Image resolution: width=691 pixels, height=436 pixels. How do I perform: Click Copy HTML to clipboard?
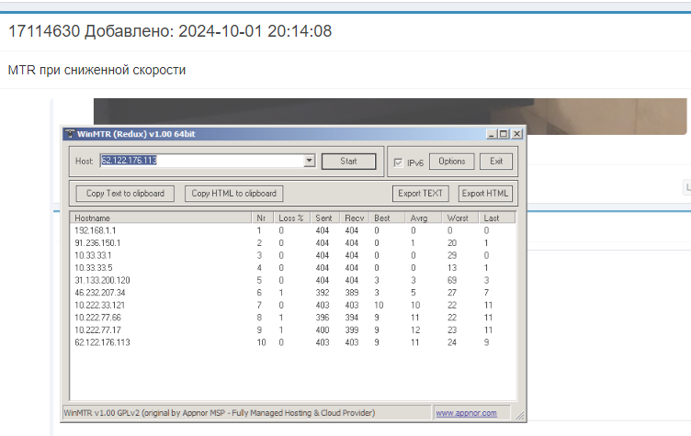coord(233,194)
